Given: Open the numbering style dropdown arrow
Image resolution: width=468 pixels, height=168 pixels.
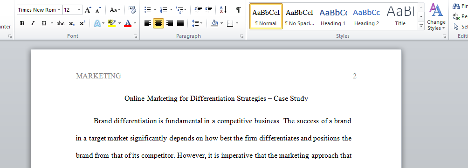Looking at the screenshot, I should click(x=172, y=10).
